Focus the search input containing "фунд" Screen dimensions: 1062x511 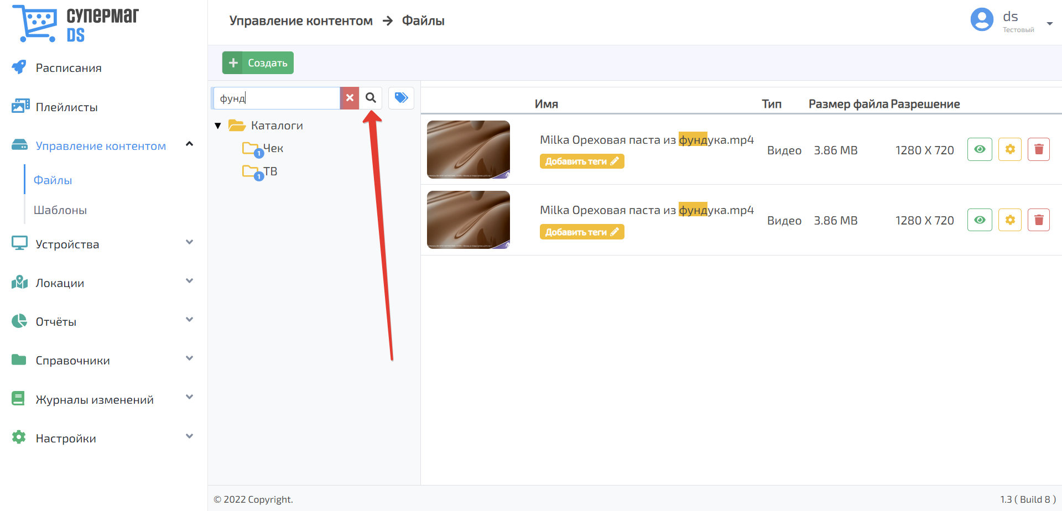click(x=277, y=98)
